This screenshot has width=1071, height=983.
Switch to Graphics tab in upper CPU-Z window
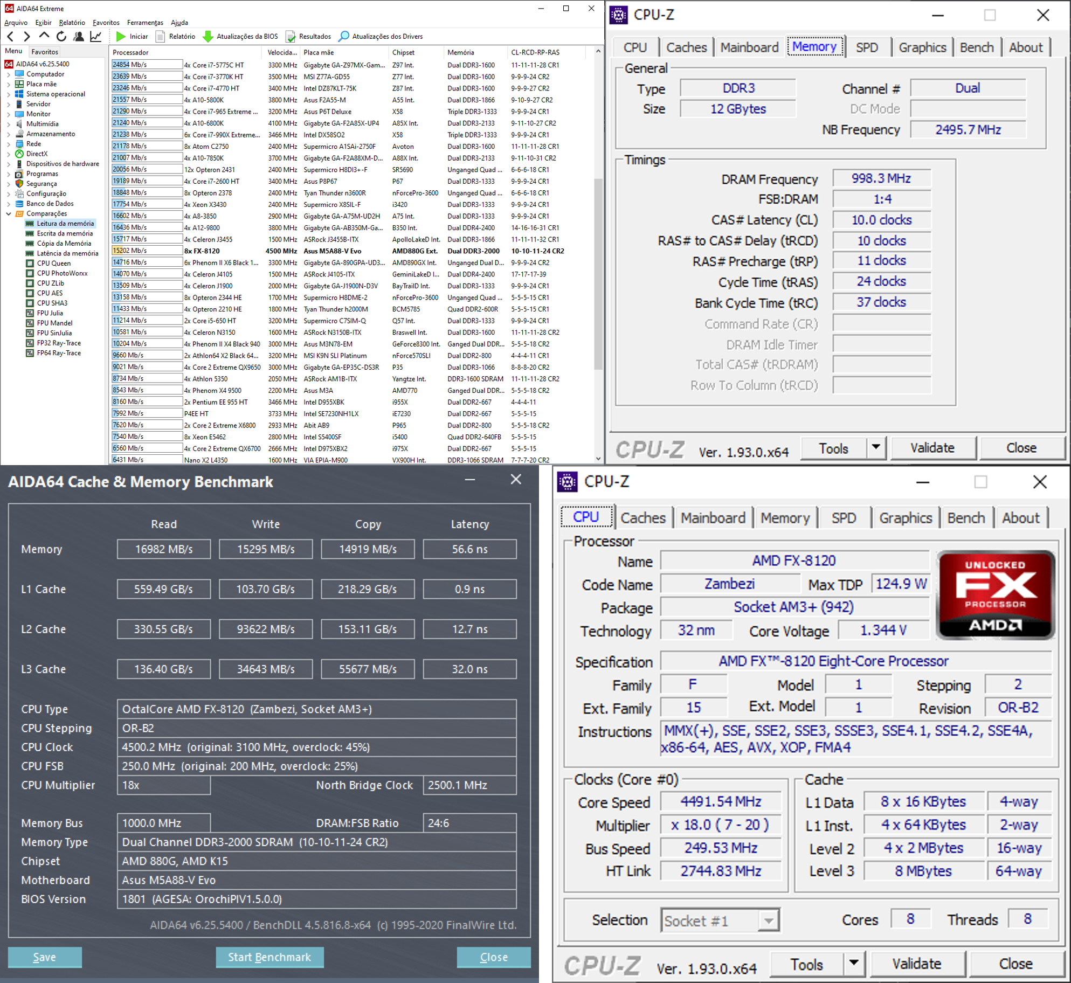pyautogui.click(x=922, y=47)
